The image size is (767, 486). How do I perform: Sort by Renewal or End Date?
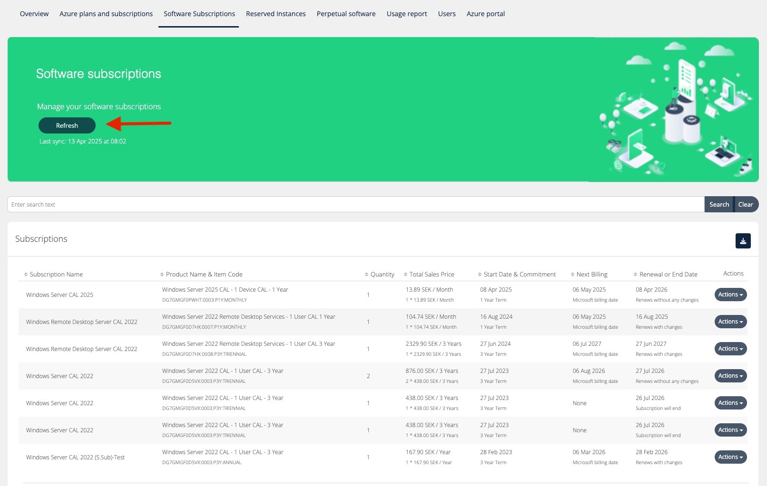click(636, 275)
